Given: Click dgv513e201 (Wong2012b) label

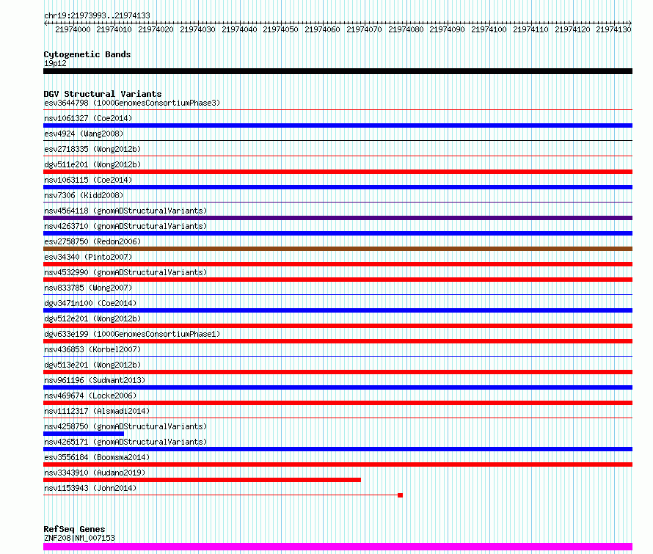Looking at the screenshot, I should tap(92, 365).
